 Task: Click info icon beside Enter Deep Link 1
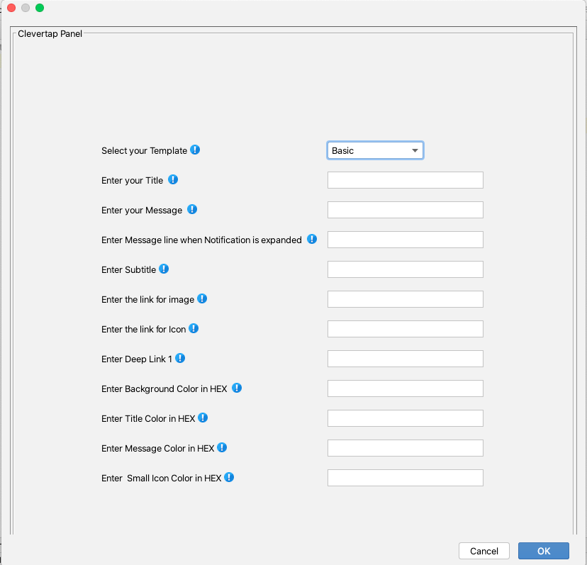point(180,358)
